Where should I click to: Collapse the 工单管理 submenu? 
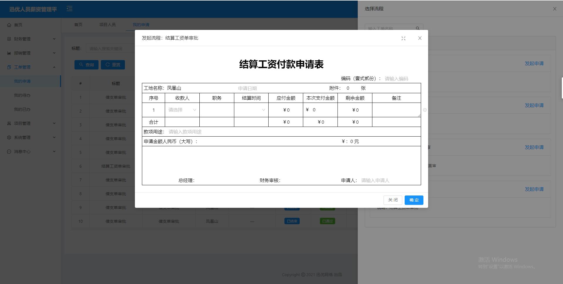(54, 67)
